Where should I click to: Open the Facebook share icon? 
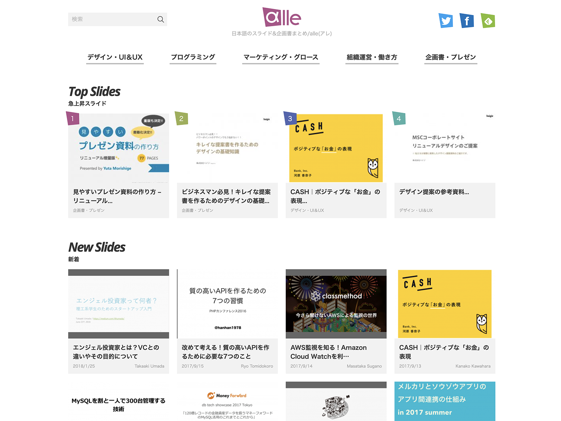(467, 21)
